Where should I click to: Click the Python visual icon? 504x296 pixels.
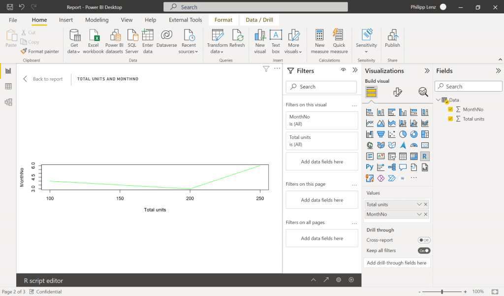(x=370, y=167)
